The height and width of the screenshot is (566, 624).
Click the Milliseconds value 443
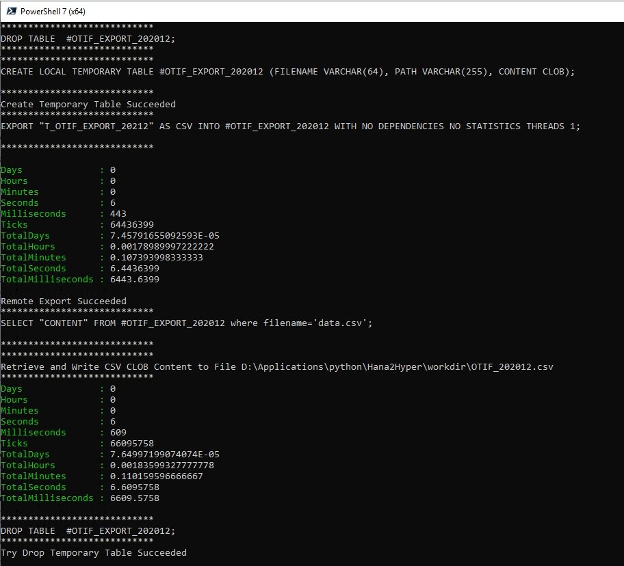pyautogui.click(x=118, y=213)
